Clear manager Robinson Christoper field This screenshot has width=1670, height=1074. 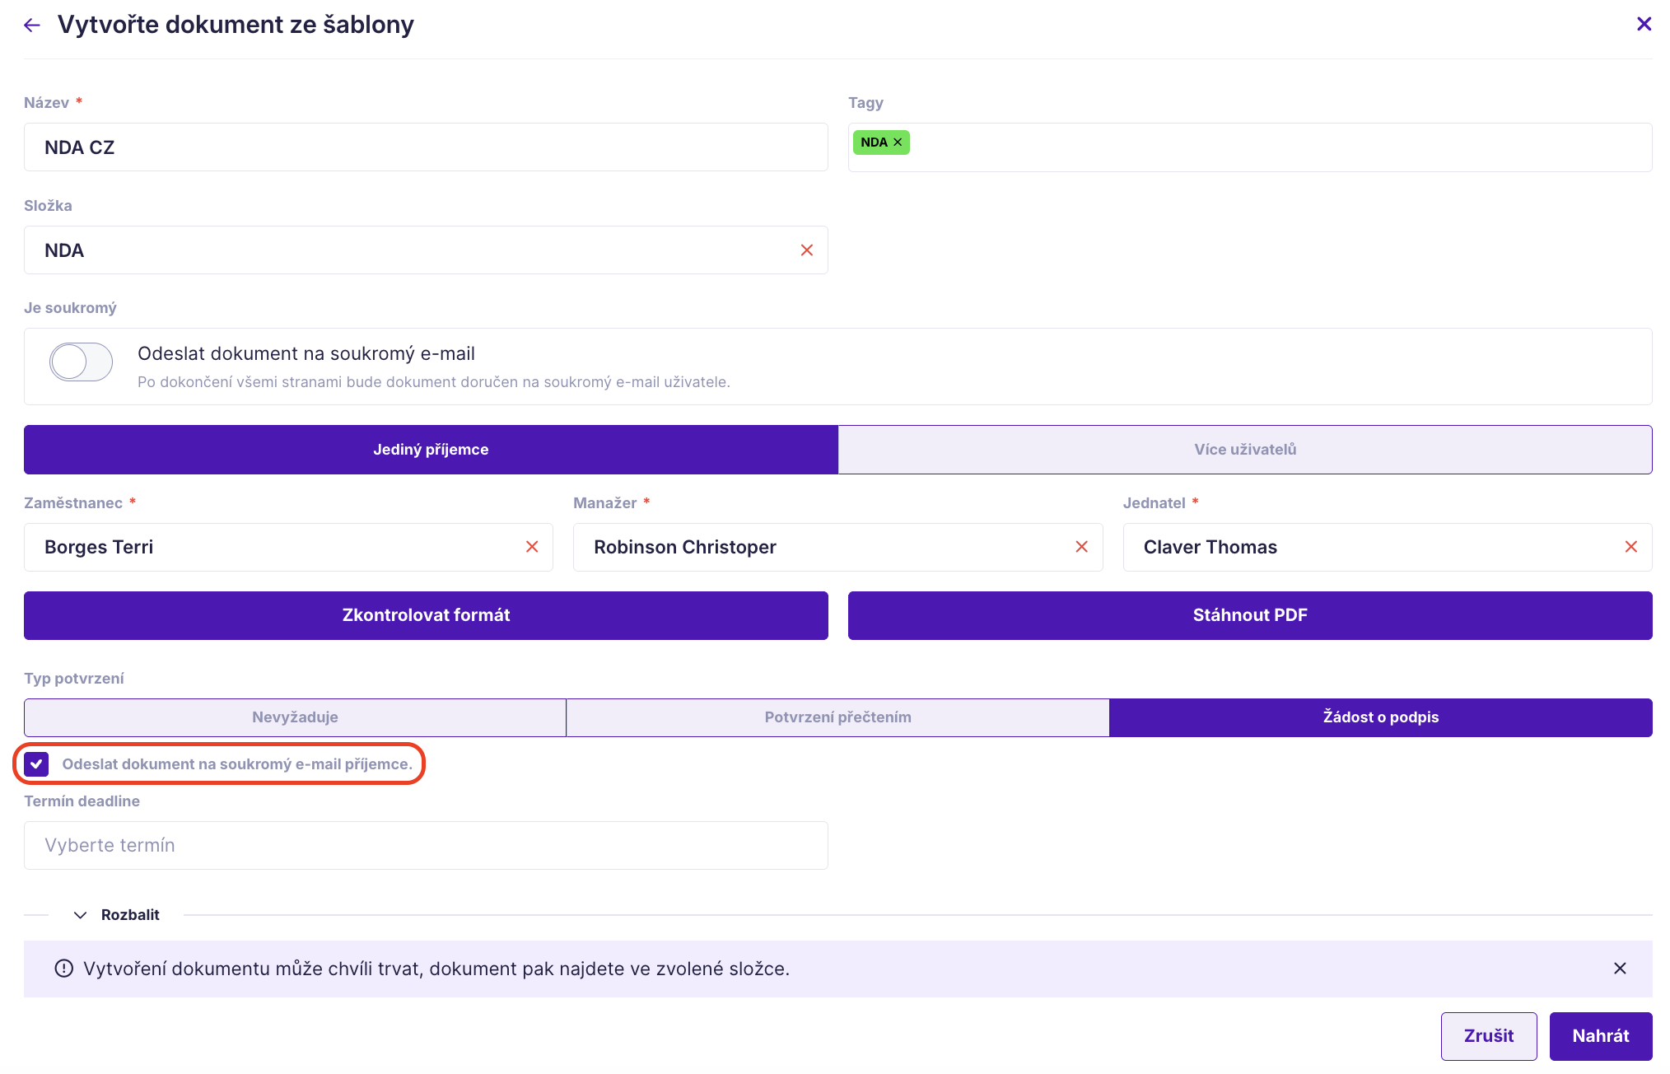point(1081,547)
